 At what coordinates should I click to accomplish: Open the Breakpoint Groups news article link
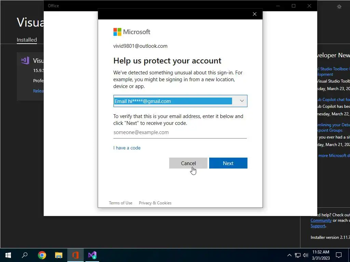tap(334, 128)
